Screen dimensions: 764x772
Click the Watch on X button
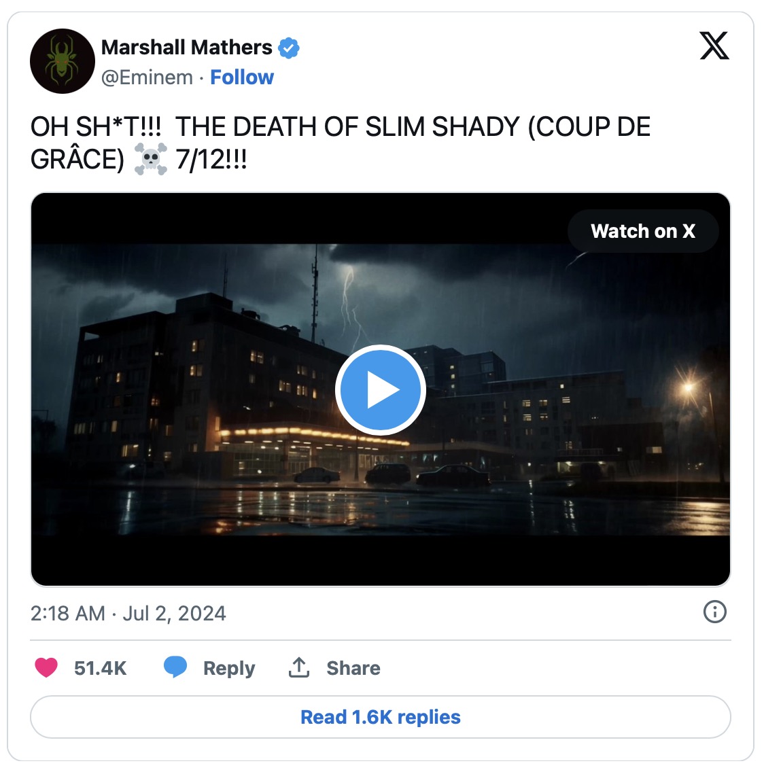coord(643,231)
